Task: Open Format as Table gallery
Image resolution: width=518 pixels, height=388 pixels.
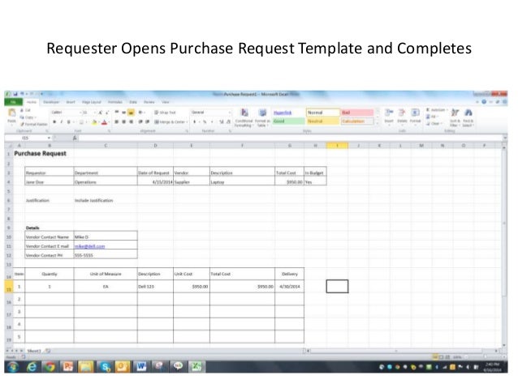Action: point(262,117)
